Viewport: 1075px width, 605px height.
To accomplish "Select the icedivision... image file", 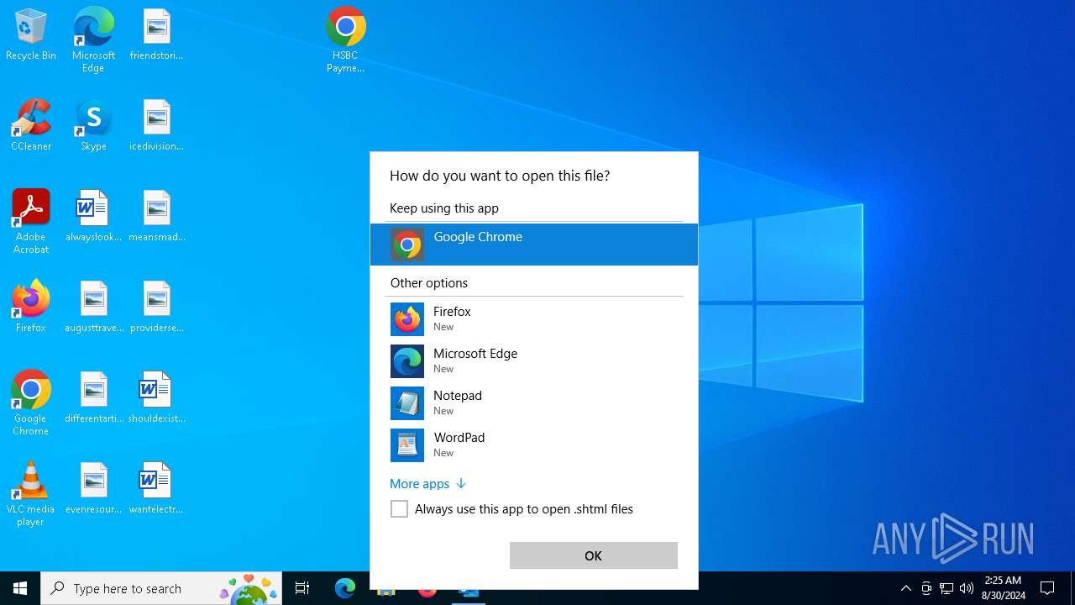I will click(x=156, y=126).
